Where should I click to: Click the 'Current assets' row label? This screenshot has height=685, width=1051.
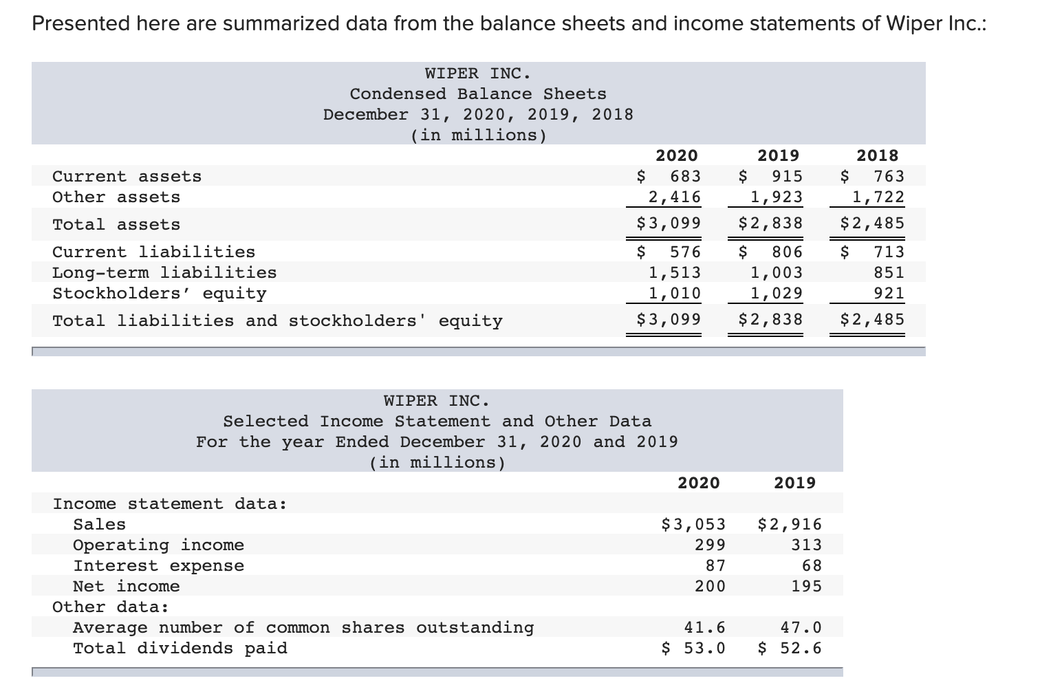(127, 177)
